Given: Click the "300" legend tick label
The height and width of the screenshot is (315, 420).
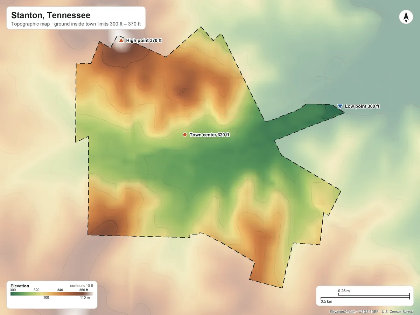Looking at the screenshot, I should click(x=13, y=290).
